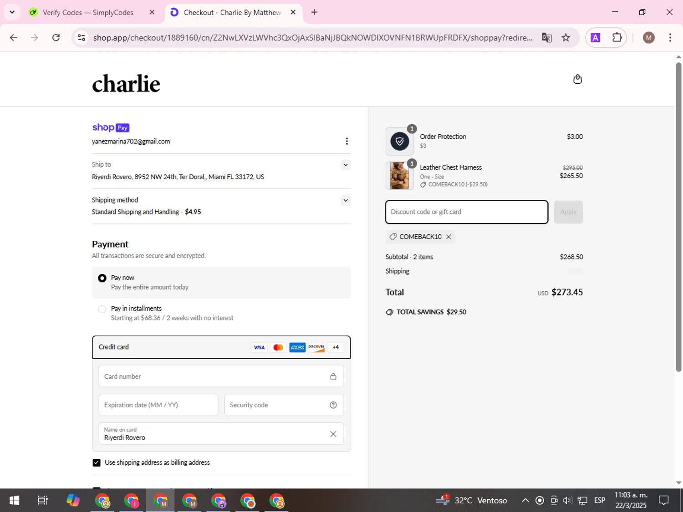
Task: Expand the Ship to address section
Action: tap(346, 165)
